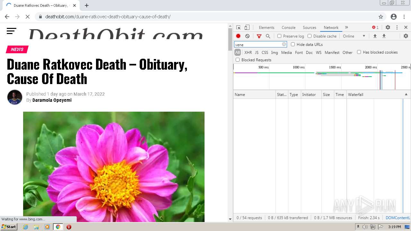Open the Chrome three-dot menu
This screenshot has height=231, width=411.
pos(404,17)
